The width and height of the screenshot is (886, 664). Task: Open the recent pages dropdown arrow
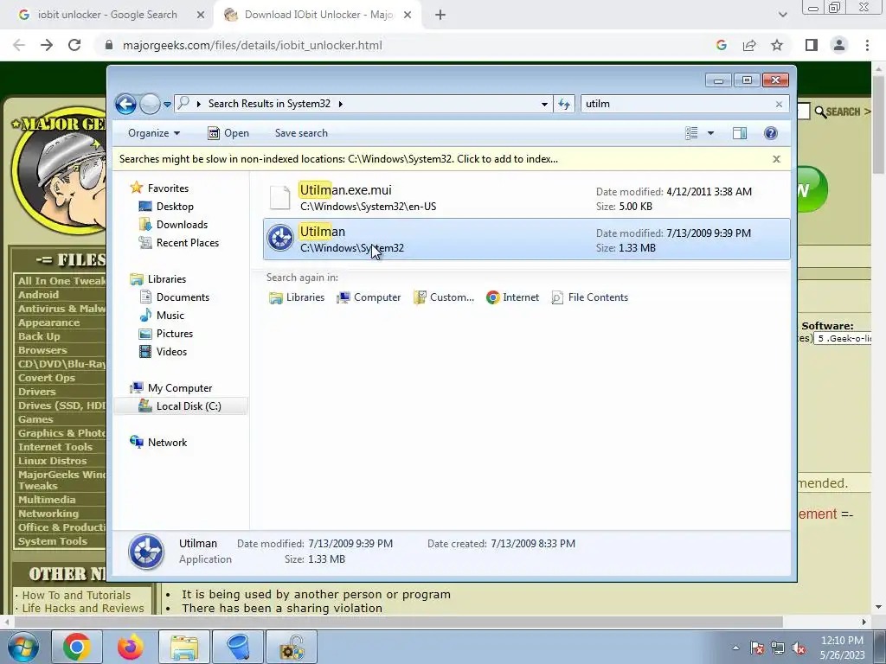(167, 105)
